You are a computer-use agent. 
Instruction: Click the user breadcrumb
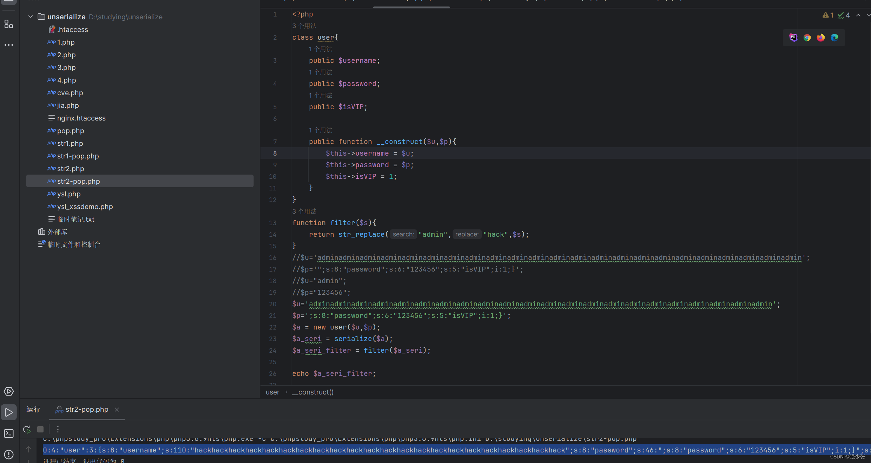click(x=272, y=392)
